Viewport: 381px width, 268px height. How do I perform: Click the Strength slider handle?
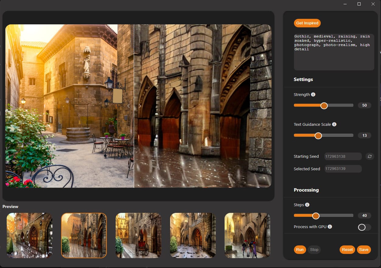point(324,105)
